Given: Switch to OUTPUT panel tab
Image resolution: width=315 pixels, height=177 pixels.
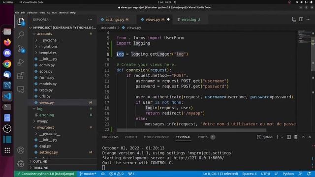Looking at the screenshot, I should [x=131, y=137].
